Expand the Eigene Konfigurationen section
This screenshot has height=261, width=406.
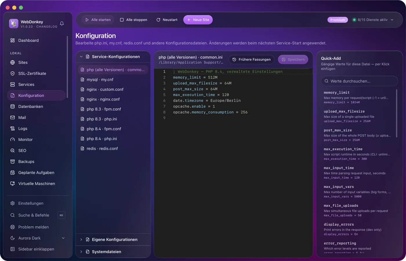coord(113,240)
